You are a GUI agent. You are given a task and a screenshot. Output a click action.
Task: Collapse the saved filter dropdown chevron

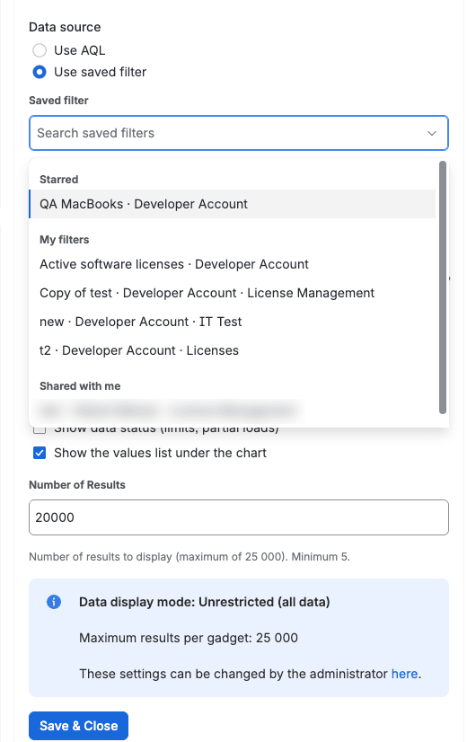431,133
